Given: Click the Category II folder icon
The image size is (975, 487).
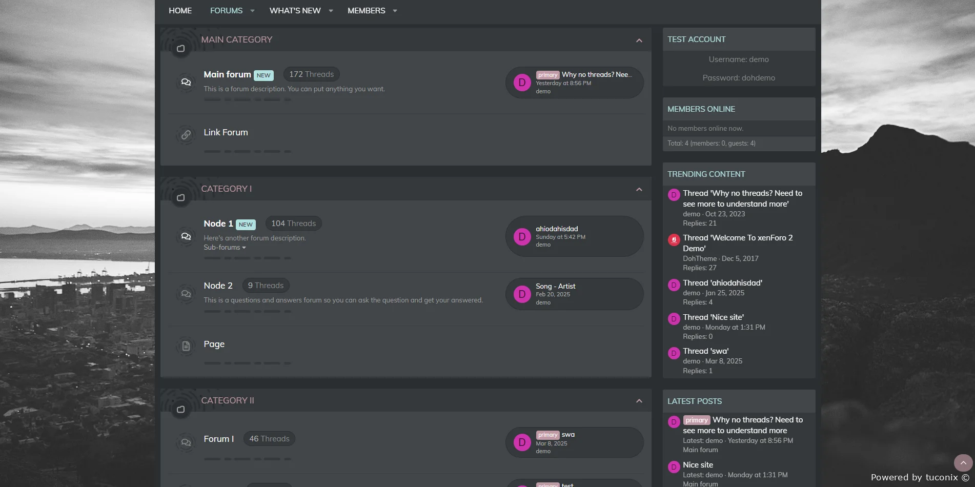Looking at the screenshot, I should click(x=180, y=409).
